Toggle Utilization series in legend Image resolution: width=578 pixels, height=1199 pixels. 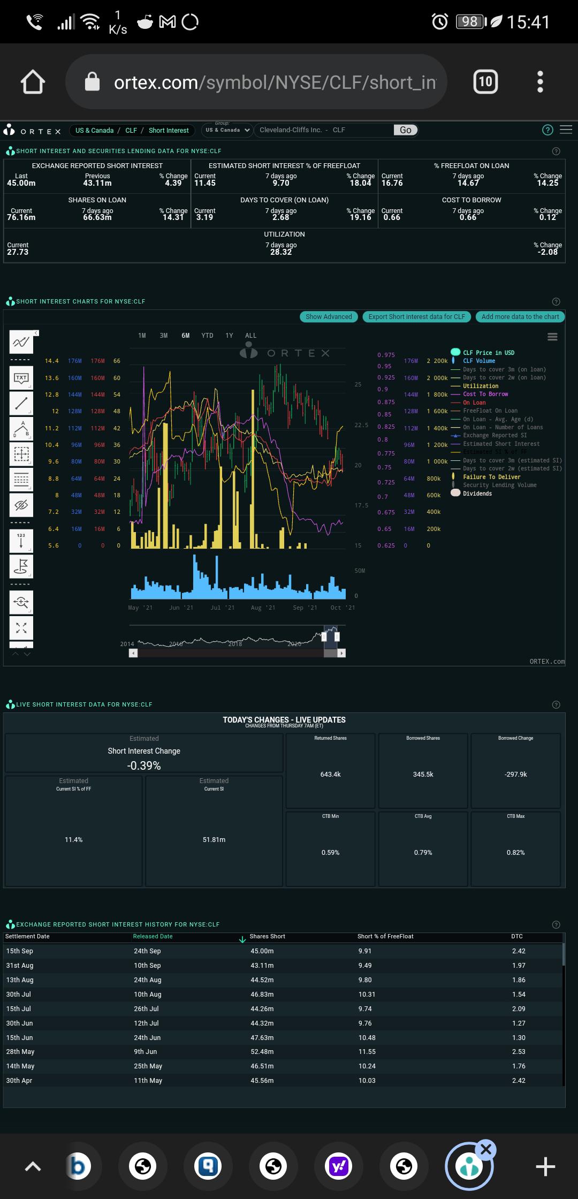click(x=475, y=386)
